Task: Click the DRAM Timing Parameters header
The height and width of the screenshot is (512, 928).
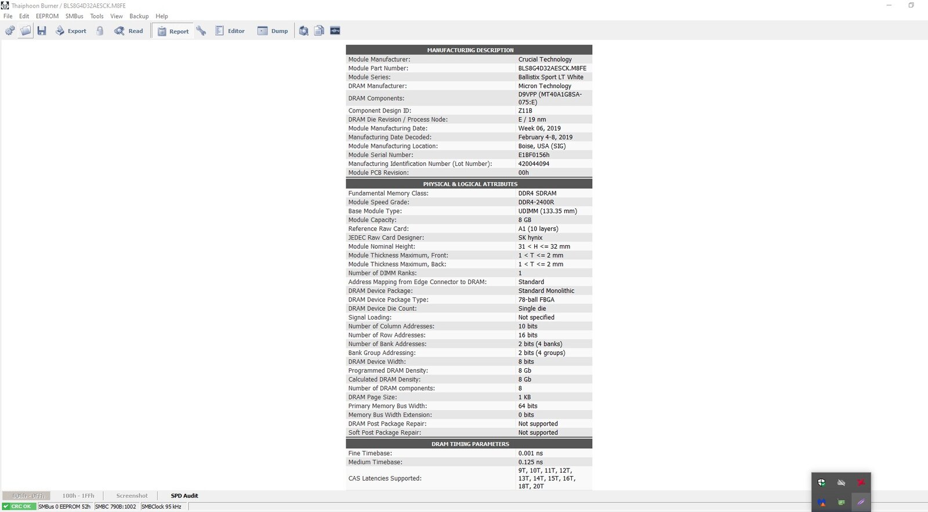Action: click(x=469, y=444)
